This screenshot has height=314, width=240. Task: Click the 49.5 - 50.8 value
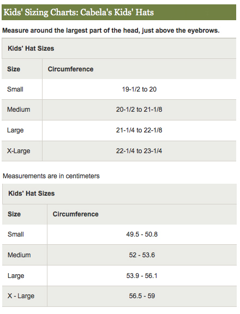142,234
